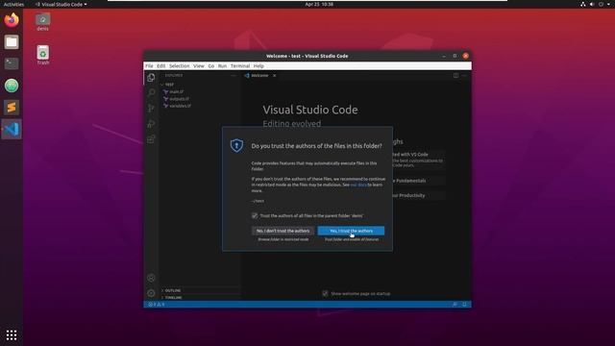Select the Welcome editor tab

point(259,75)
